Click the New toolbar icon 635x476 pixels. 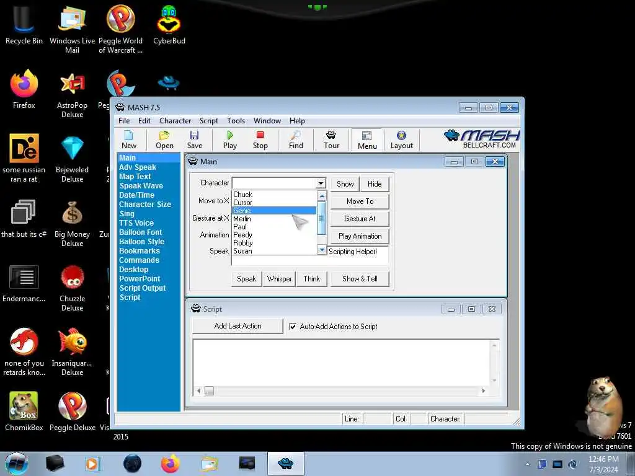tap(129, 139)
